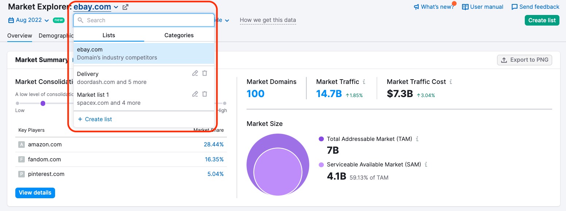
Task: Delete the Delivery list with trash icon
Action: [205, 73]
